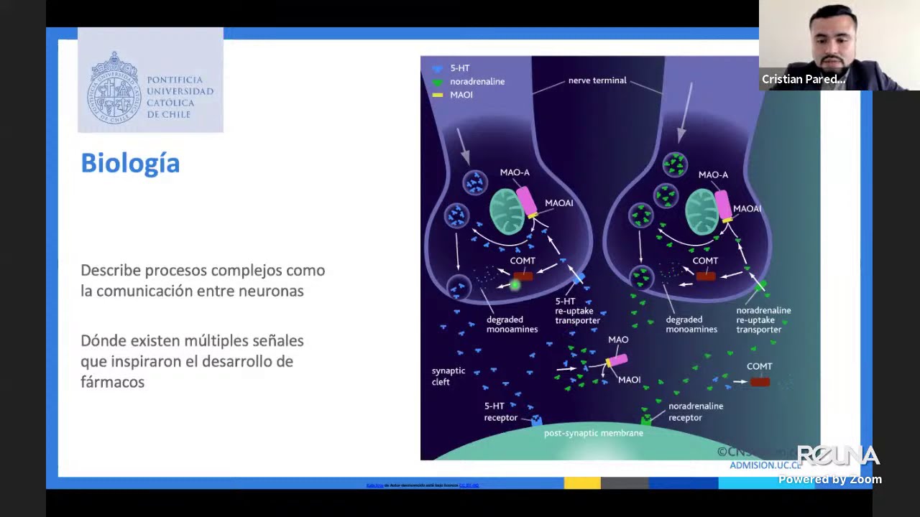This screenshot has width=920, height=517.
Task: Click the 'Biología' slide title
Action: pyautogui.click(x=130, y=164)
